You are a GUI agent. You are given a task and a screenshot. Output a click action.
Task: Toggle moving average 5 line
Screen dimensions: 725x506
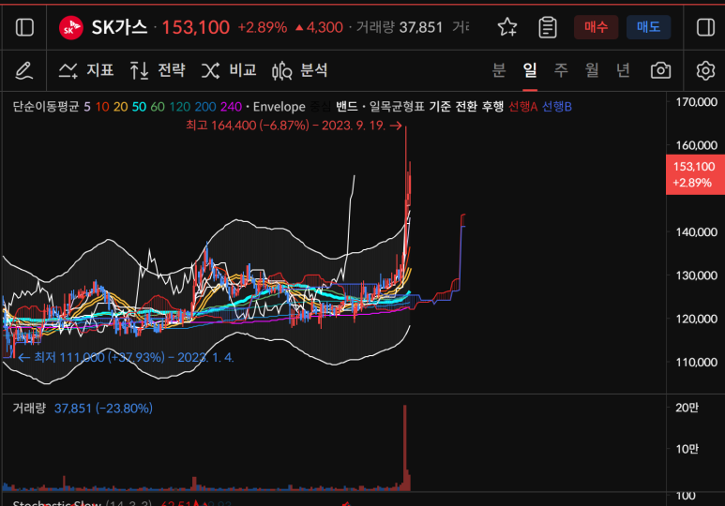click(87, 107)
